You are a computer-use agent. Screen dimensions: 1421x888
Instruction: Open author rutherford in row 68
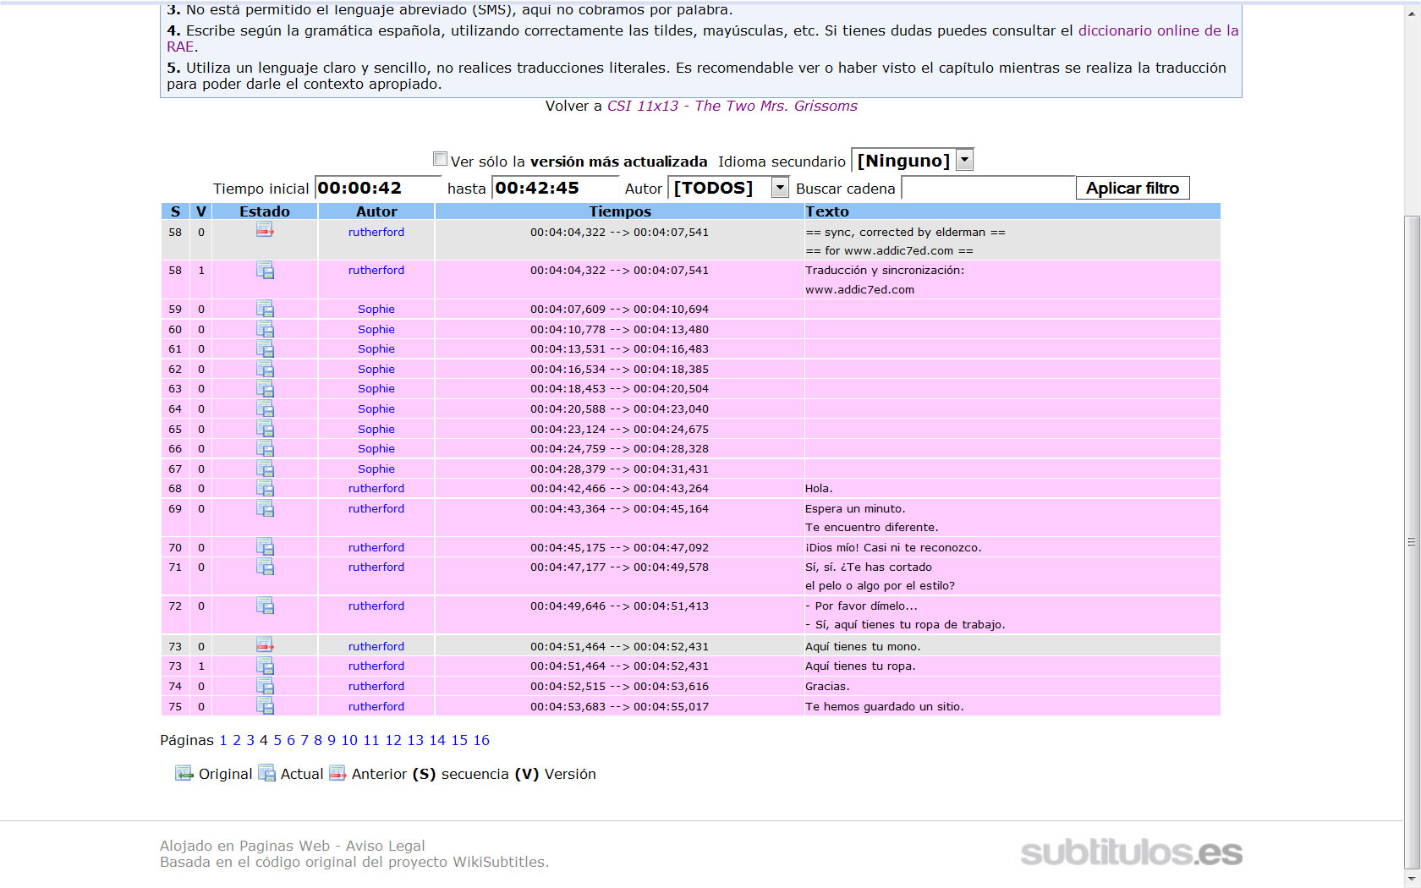376,488
